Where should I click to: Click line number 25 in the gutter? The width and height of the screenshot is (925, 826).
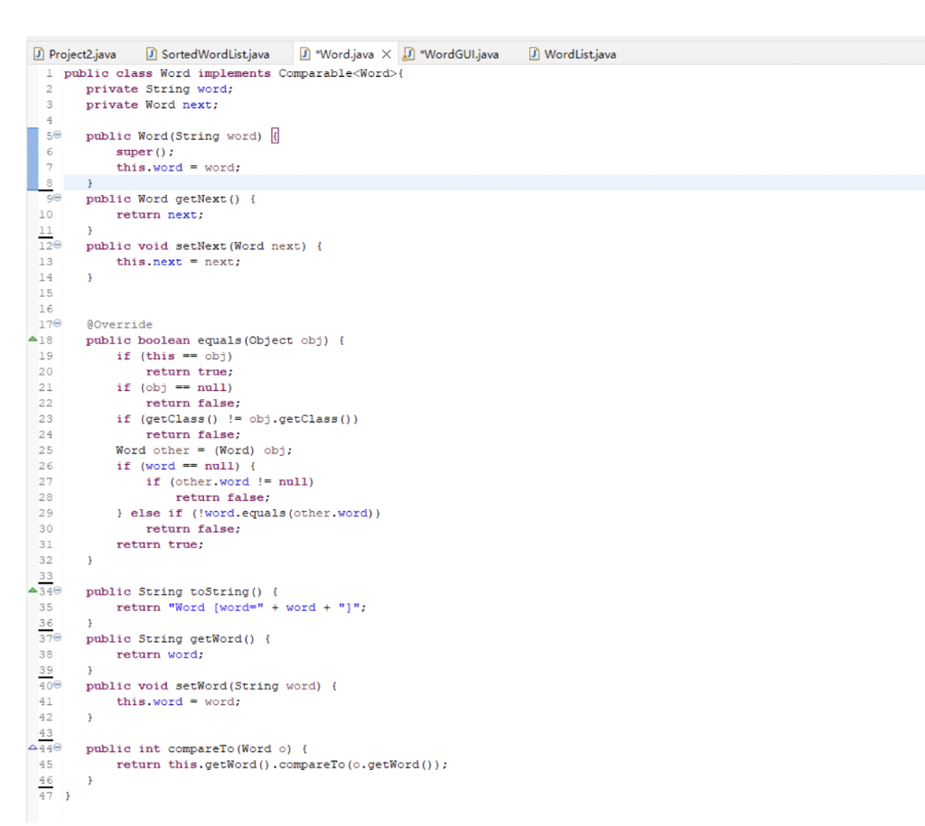(x=46, y=450)
